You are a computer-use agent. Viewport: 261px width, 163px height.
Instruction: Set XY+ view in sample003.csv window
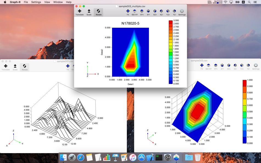[216, 66]
